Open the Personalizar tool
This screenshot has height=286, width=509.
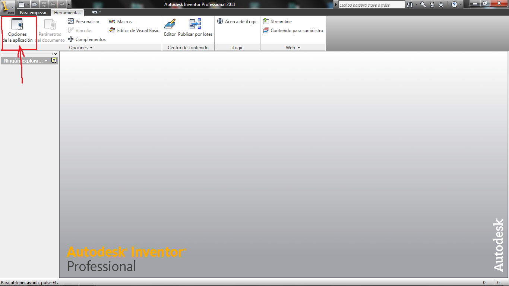(x=84, y=22)
